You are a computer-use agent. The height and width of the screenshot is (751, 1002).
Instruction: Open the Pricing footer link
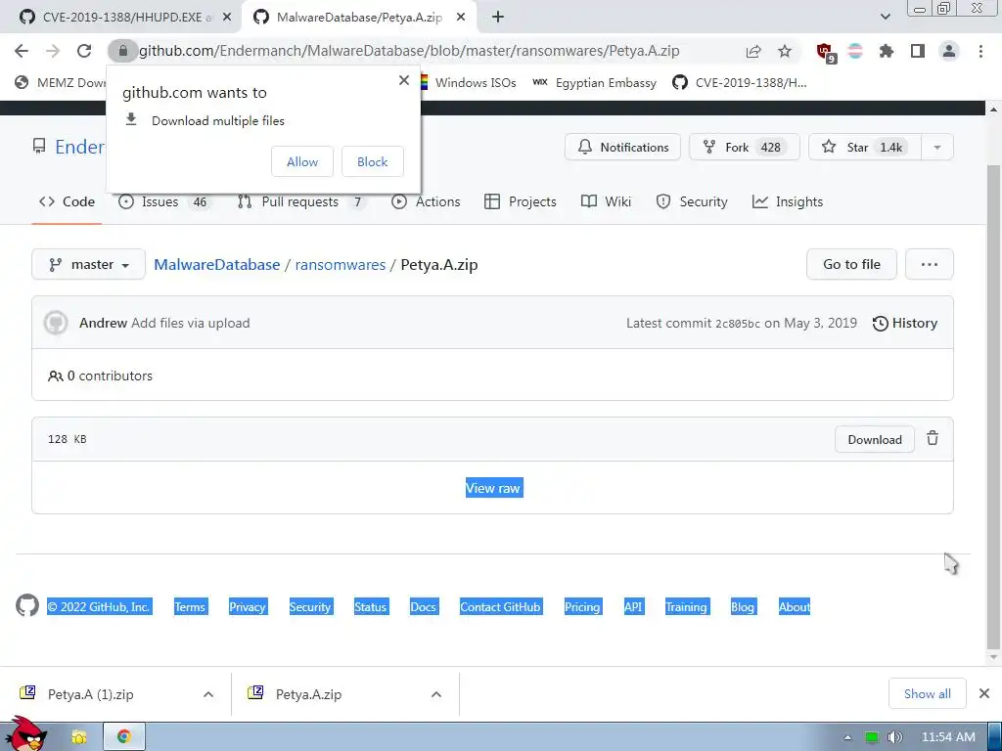click(x=582, y=606)
